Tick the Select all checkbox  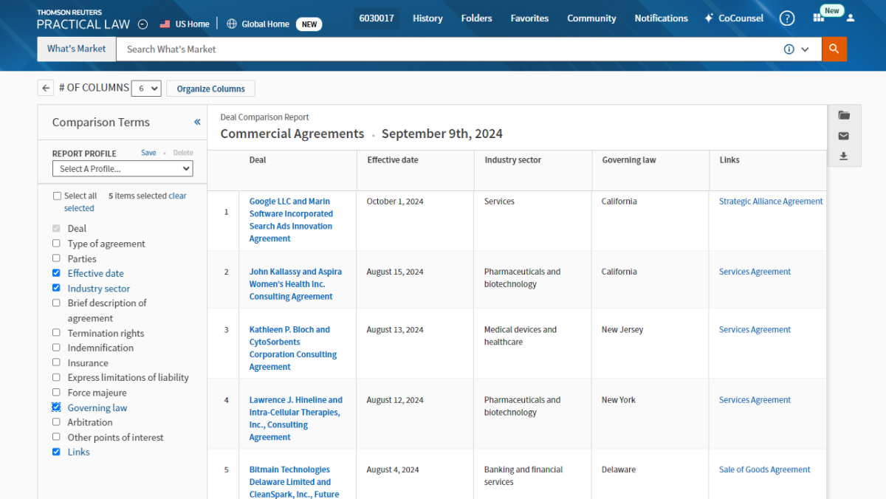tap(58, 196)
